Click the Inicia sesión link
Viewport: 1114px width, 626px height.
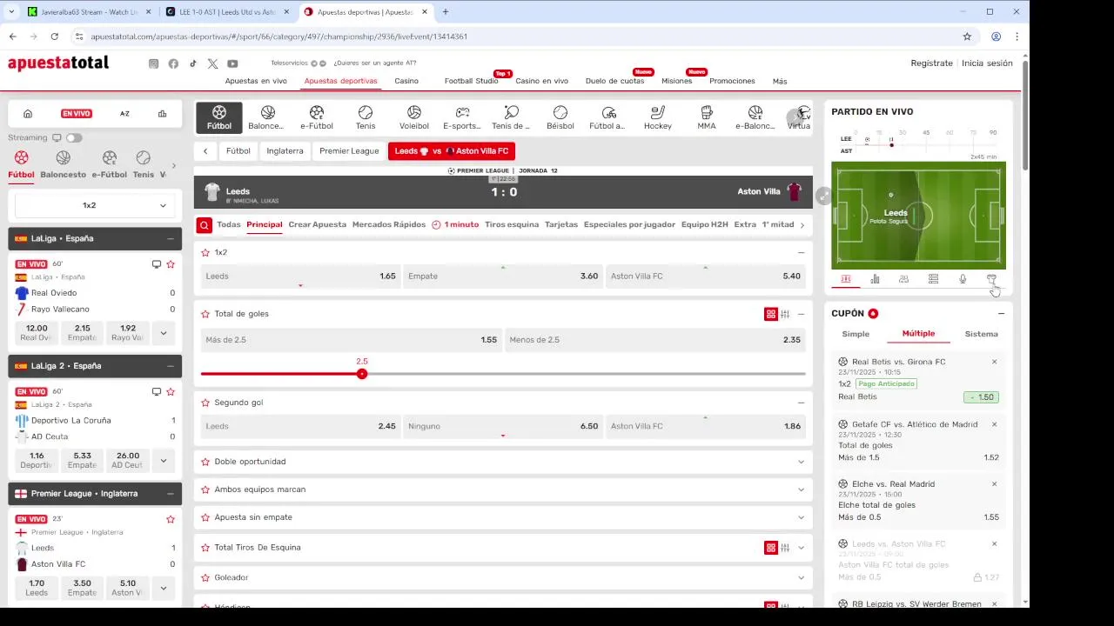tap(987, 63)
